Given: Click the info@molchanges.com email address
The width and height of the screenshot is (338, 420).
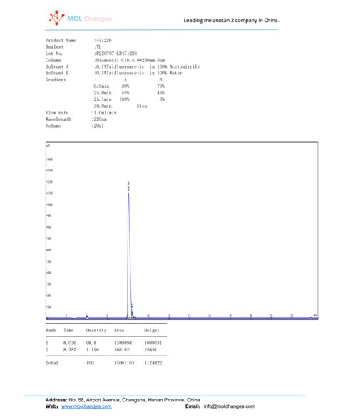Looking at the screenshot, I should [x=229, y=406].
